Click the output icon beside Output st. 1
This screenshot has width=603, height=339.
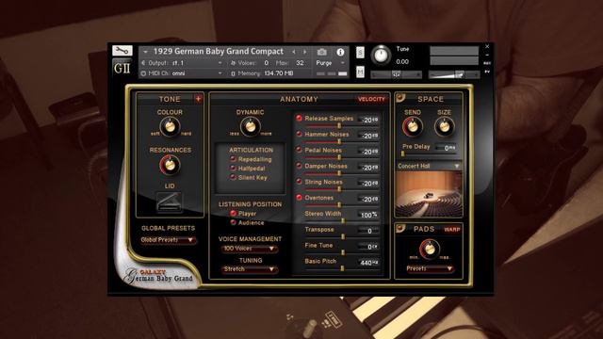tap(144, 63)
